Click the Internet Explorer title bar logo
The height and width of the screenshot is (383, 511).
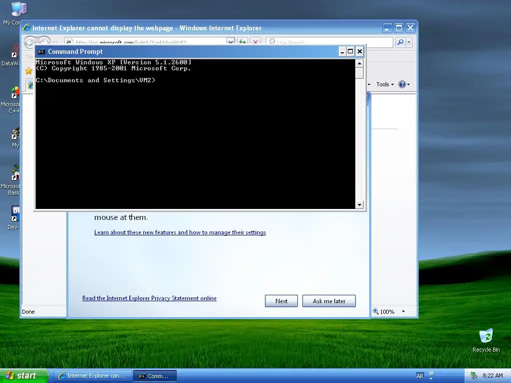click(x=27, y=28)
